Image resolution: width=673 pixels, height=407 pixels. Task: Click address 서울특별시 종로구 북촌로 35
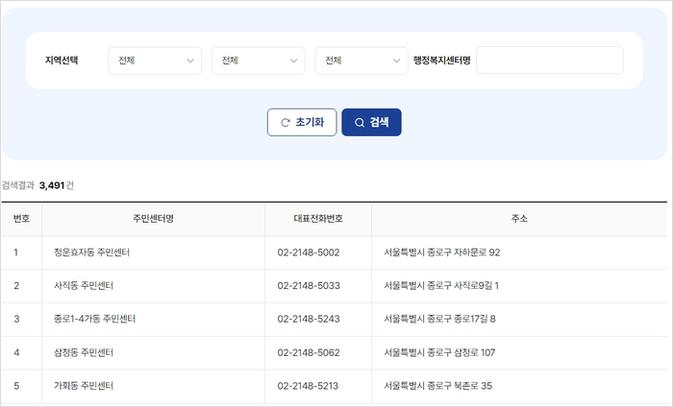coord(437,386)
